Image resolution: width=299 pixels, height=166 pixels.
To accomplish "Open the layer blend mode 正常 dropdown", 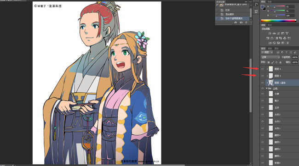I will [x=270, y=57].
